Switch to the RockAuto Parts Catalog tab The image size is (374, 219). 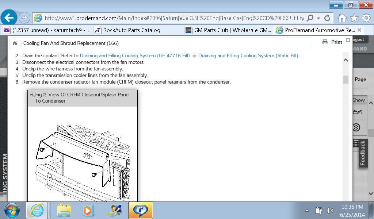point(137,30)
